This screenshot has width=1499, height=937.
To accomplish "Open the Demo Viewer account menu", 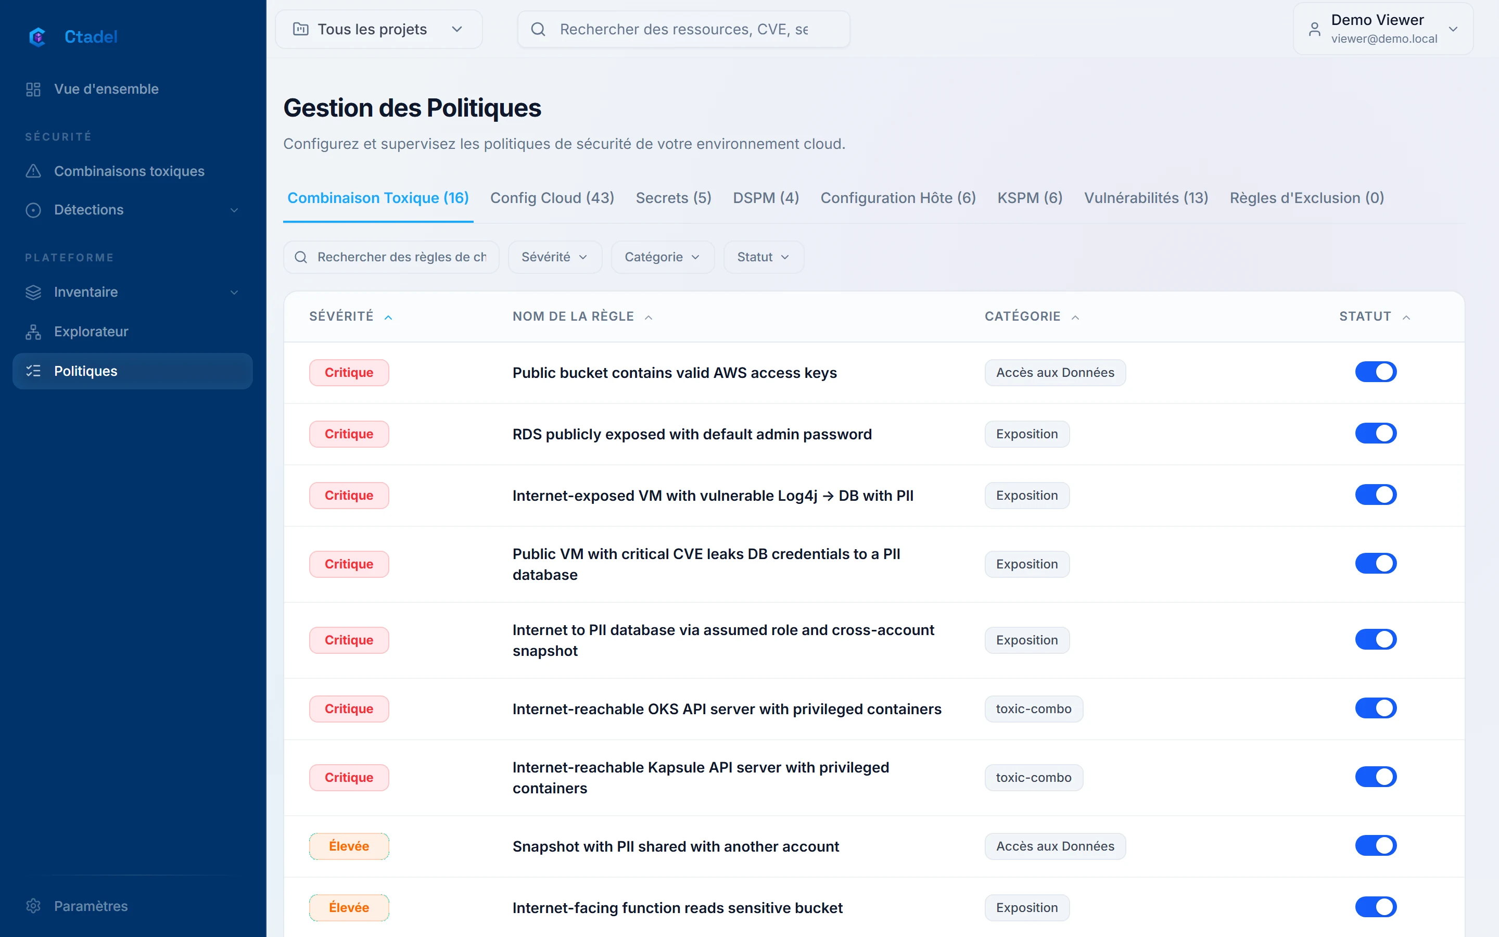I will [x=1382, y=29].
